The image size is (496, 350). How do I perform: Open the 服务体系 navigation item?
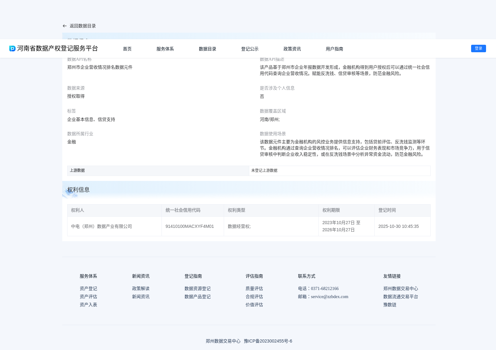click(165, 49)
